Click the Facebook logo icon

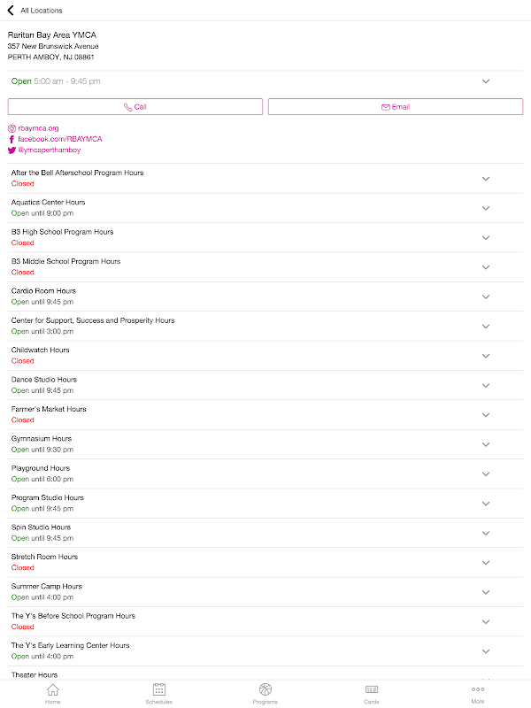(x=12, y=139)
